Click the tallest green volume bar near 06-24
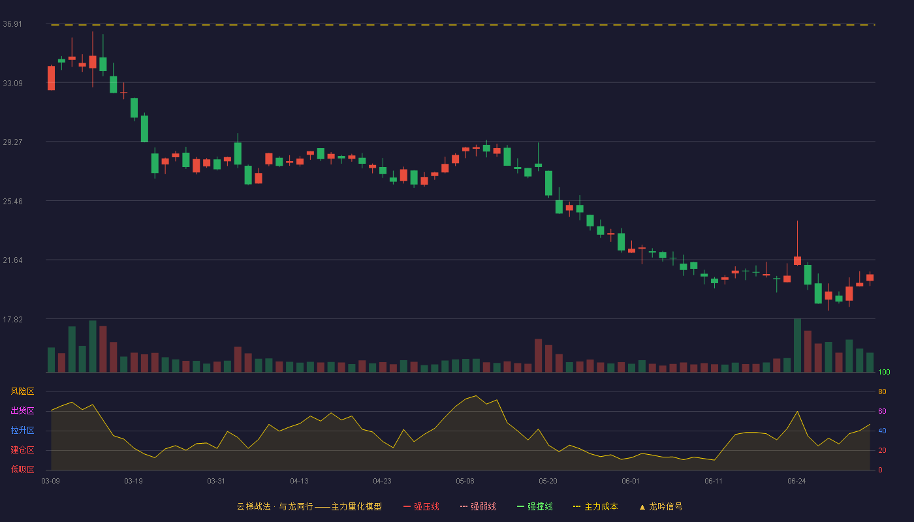The height and width of the screenshot is (522, 914). pyautogui.click(x=797, y=345)
